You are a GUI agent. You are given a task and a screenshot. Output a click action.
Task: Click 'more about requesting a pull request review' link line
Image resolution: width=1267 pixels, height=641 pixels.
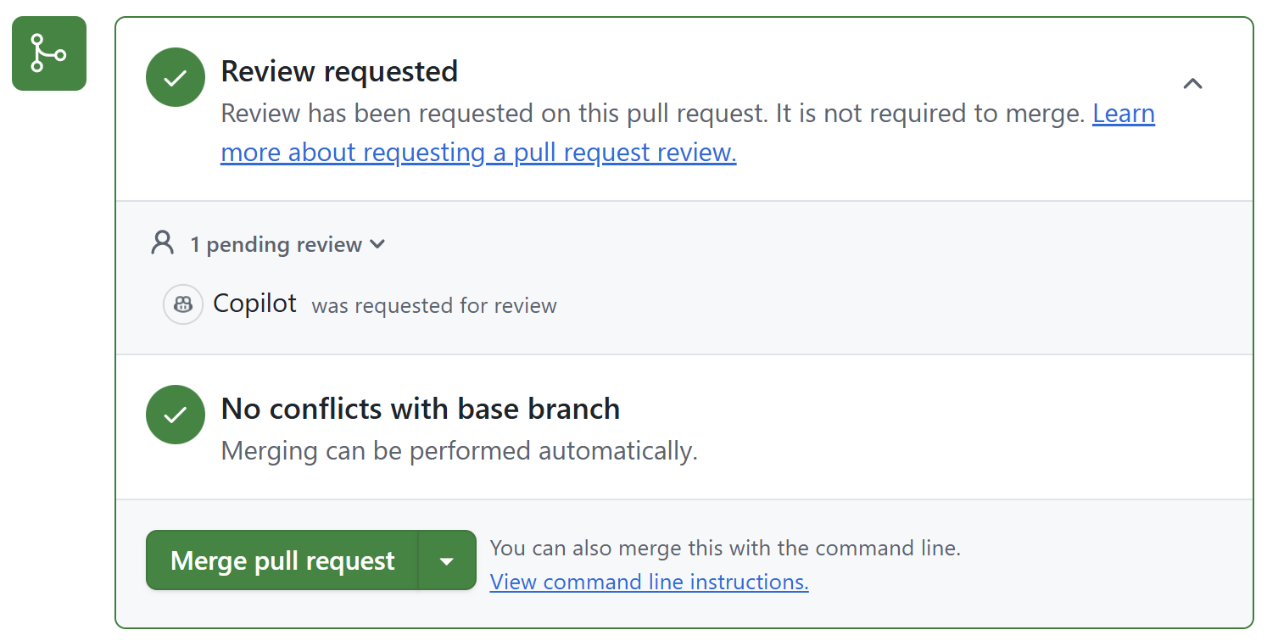coord(478,153)
